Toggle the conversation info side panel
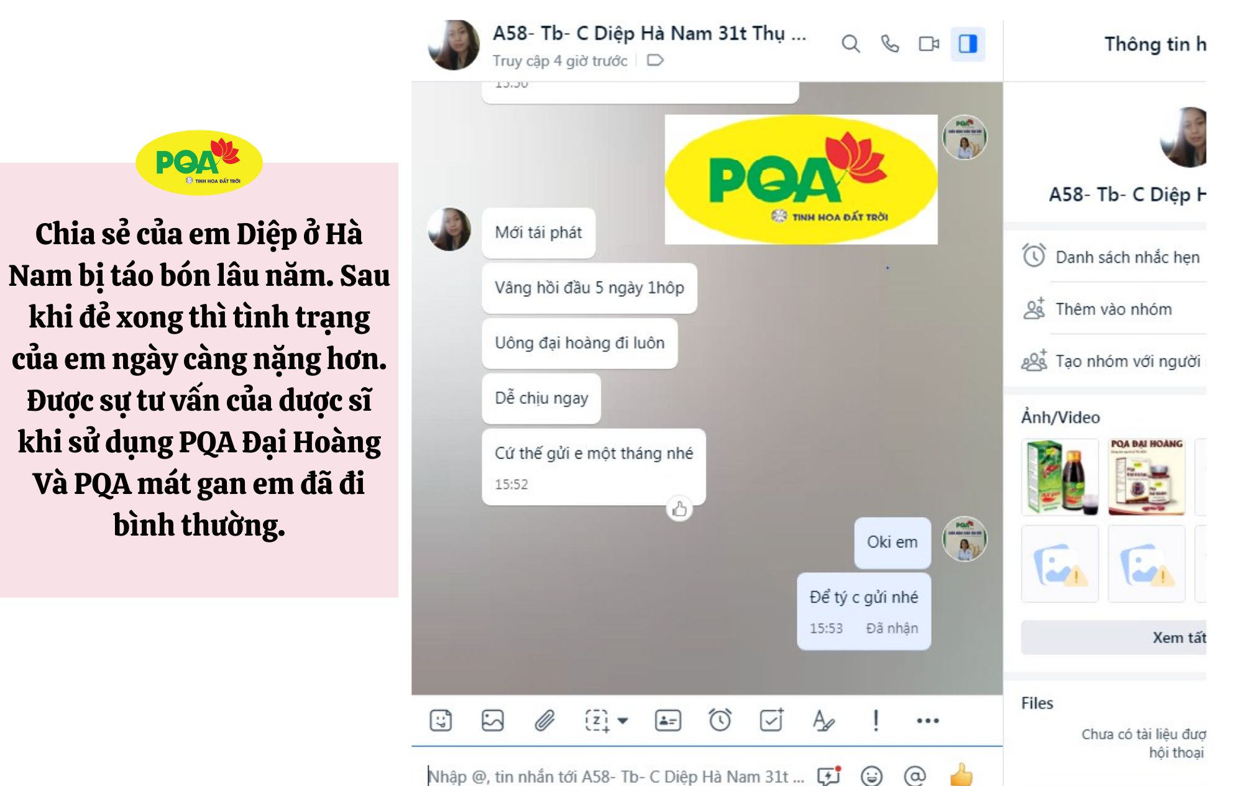Viewport: 1243px width, 786px height. coord(968,44)
